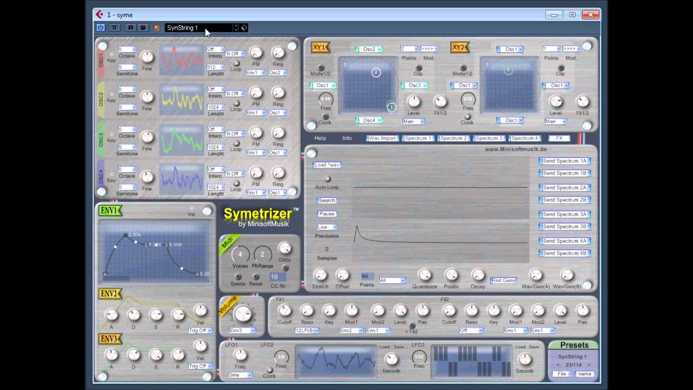Click the Write automation W icon
This screenshot has height=390, width=693.
[x=142, y=28]
